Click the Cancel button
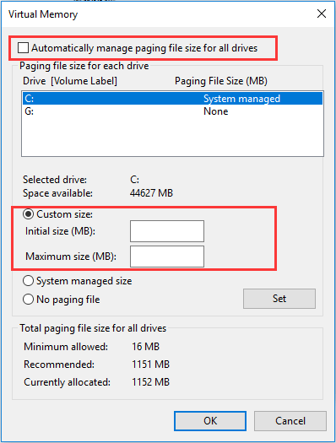 290,421
